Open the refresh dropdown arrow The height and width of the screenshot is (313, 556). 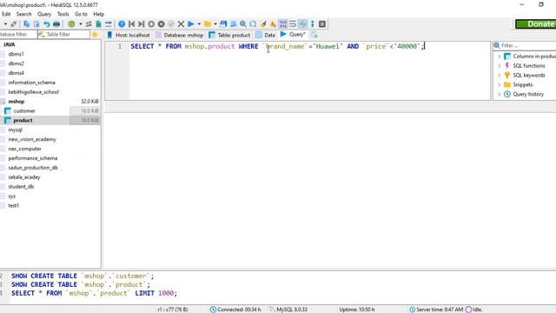click(81, 24)
